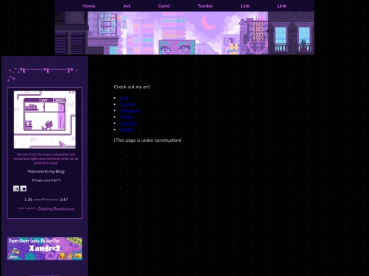The height and width of the screenshot is (276, 369).
Task: Open the Tumblr link in the art list
Action: (127, 104)
